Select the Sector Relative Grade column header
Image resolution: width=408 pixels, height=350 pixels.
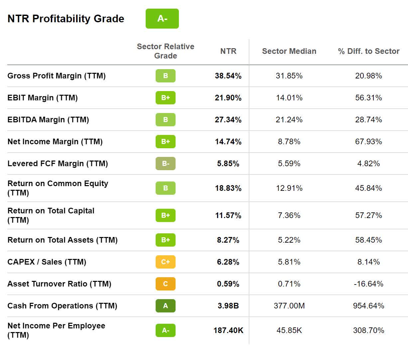tap(165, 51)
